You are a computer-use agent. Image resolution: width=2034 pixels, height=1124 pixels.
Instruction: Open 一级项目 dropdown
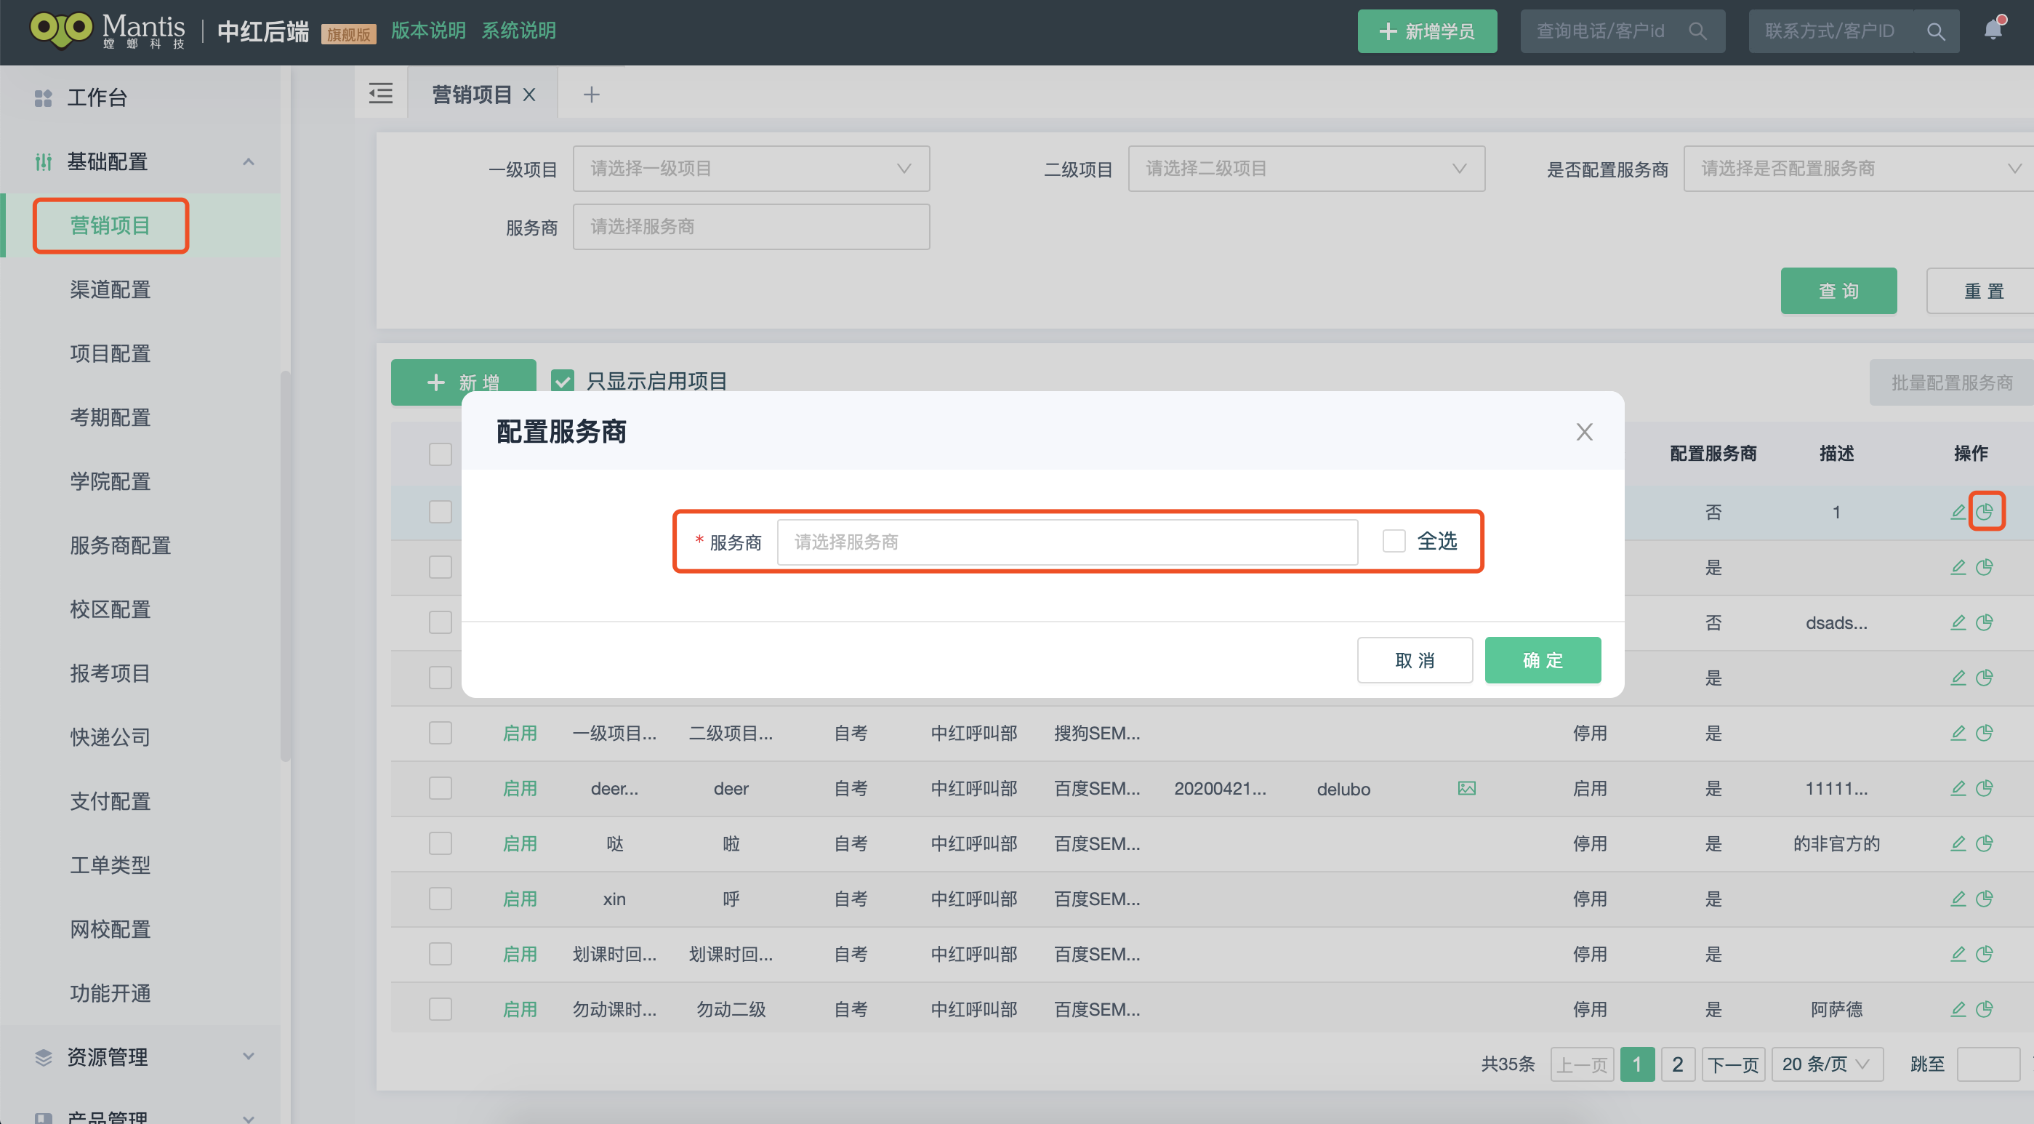coord(751,168)
